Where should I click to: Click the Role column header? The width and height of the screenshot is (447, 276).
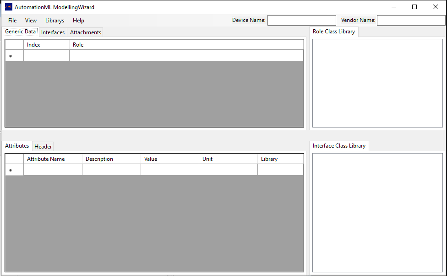(186, 45)
